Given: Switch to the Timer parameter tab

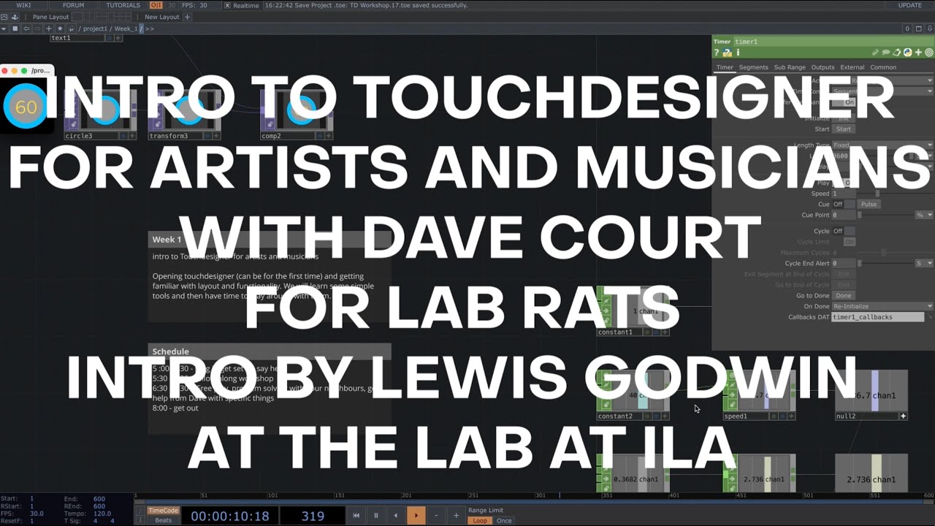Looking at the screenshot, I should [725, 67].
